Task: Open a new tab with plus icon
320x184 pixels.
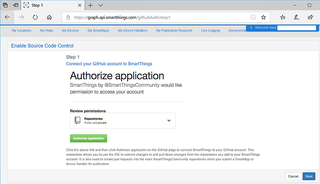Action: click(90, 5)
